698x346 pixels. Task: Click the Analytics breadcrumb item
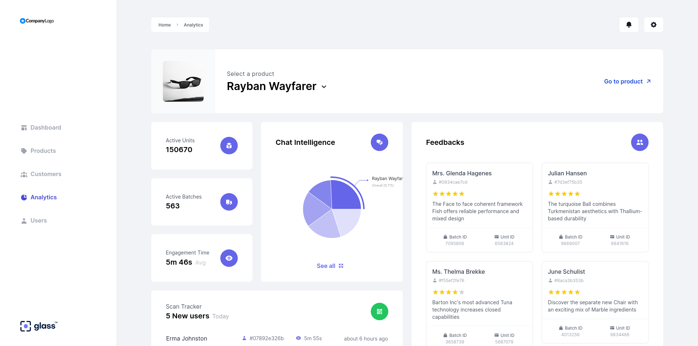point(193,25)
